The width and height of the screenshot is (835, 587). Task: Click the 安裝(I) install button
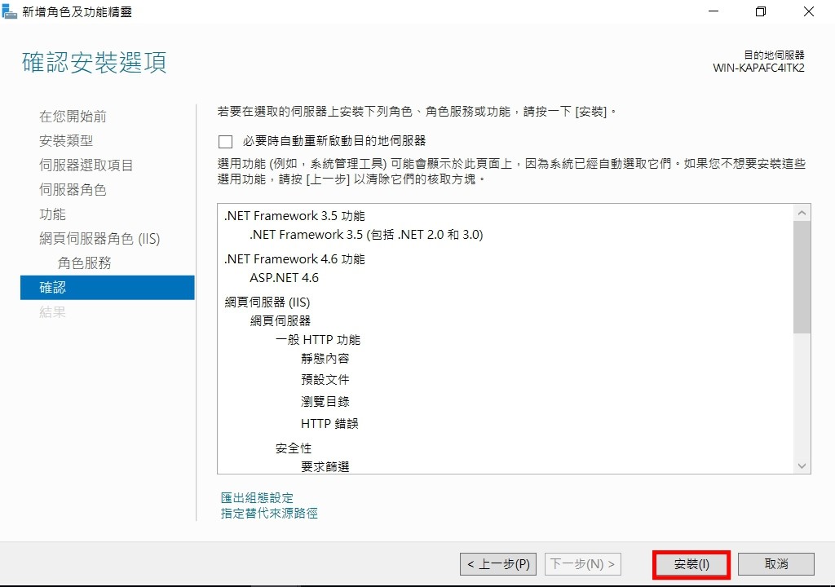(x=691, y=564)
